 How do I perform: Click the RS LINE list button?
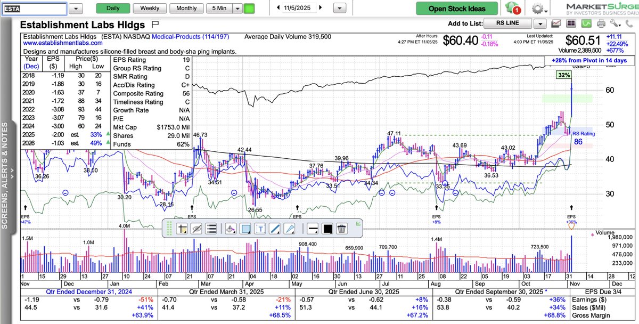[509, 23]
